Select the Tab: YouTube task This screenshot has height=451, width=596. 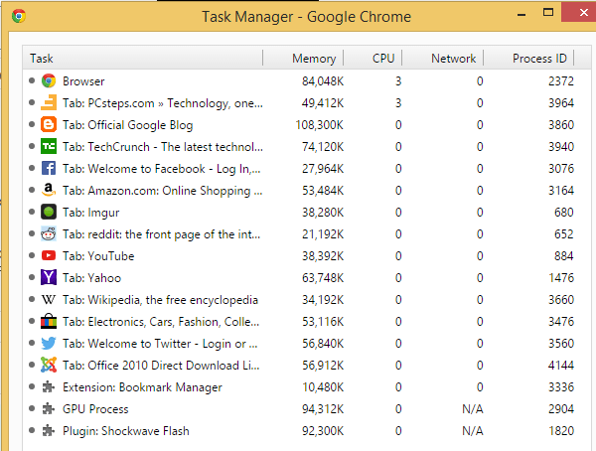click(307, 256)
